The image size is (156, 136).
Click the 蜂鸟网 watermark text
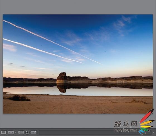pyautogui.click(x=126, y=124)
